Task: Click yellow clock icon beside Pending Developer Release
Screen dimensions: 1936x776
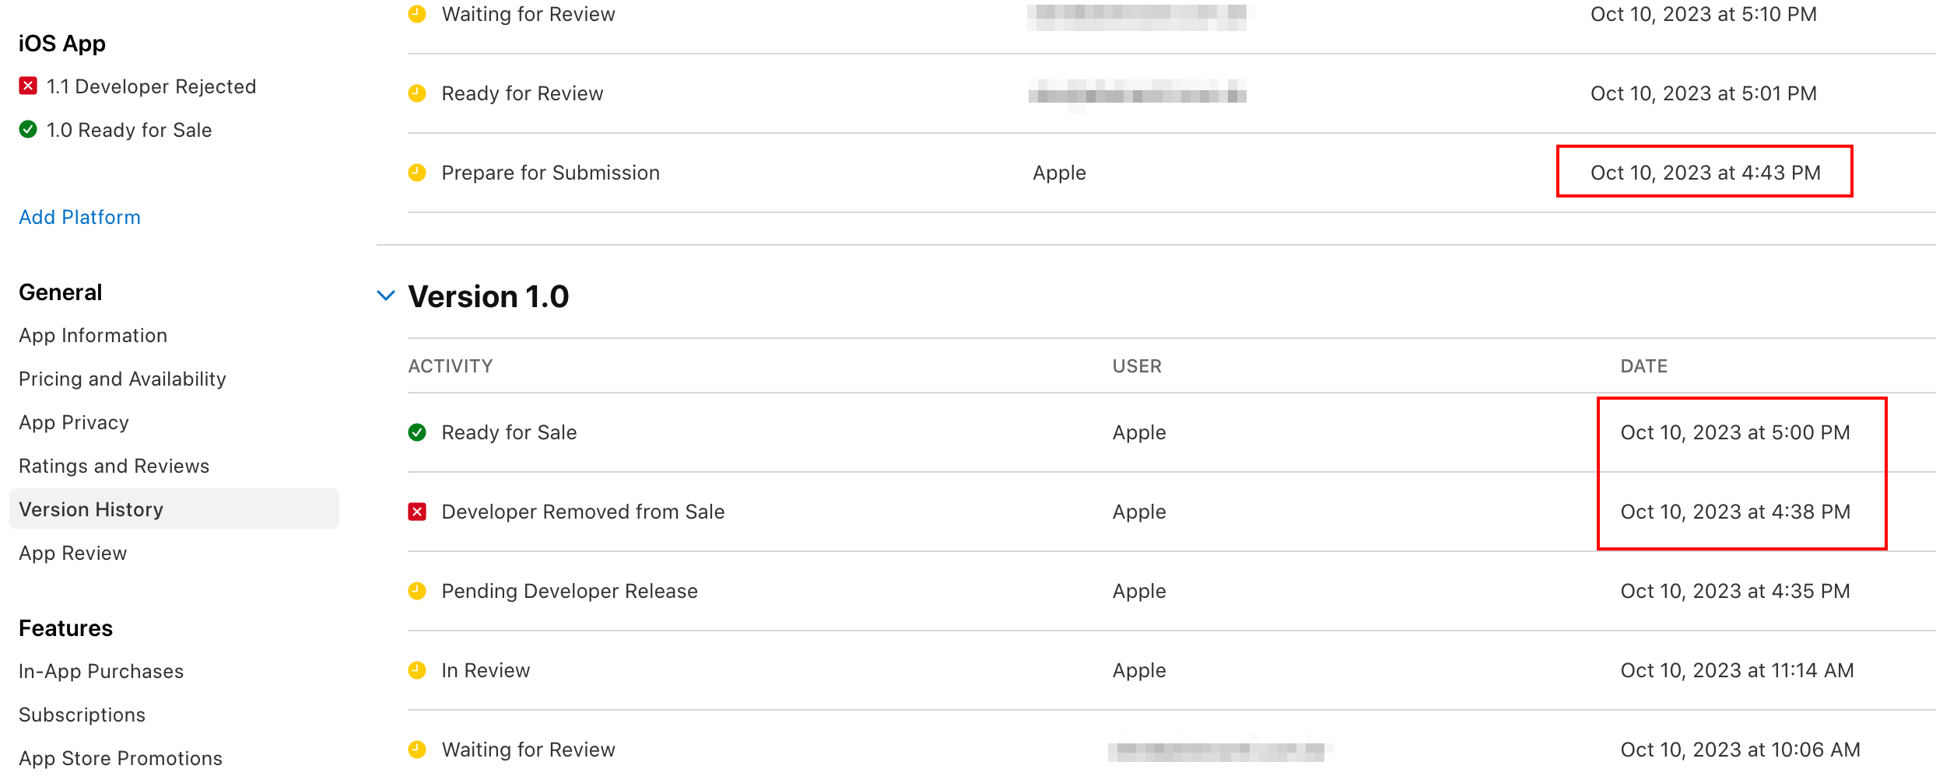Action: point(417,591)
